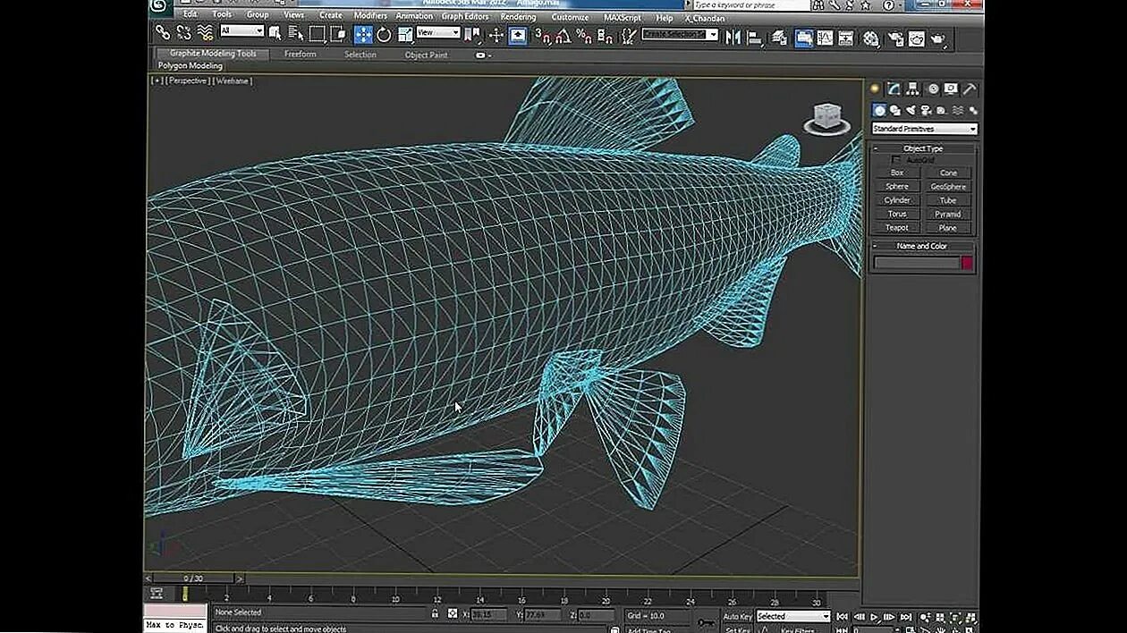The image size is (1127, 633).
Task: Open the Hierarchy panel tab icon
Action: click(x=912, y=89)
